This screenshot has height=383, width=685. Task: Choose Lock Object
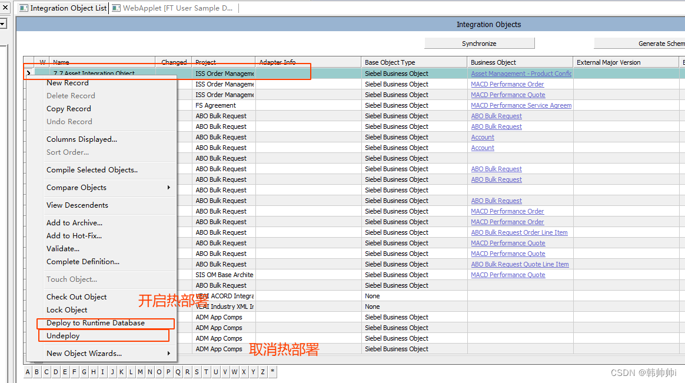pyautogui.click(x=67, y=309)
